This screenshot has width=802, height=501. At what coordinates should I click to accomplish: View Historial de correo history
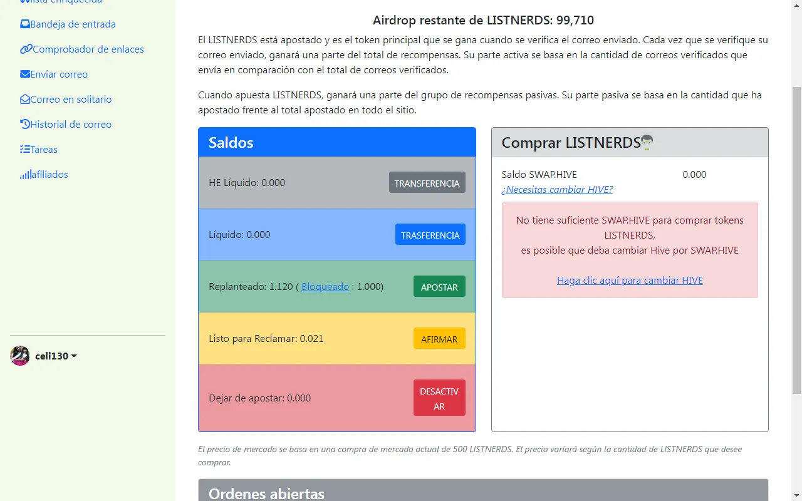point(66,125)
